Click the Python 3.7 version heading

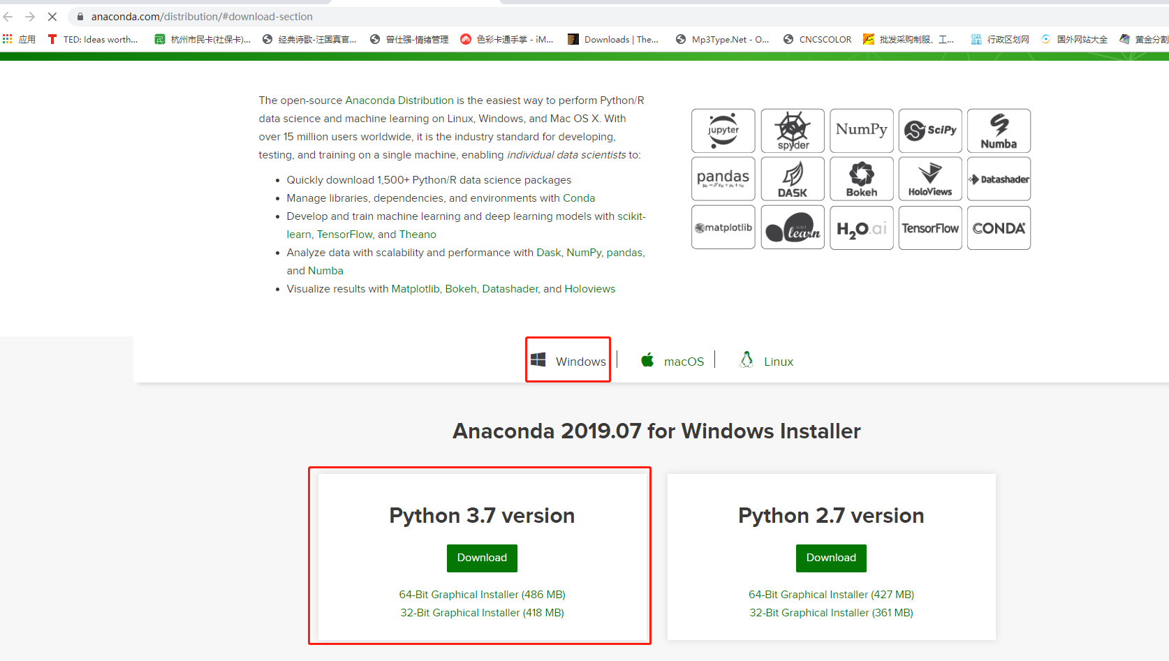482,516
